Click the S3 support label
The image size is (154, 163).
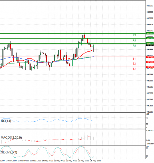coord(134,69)
